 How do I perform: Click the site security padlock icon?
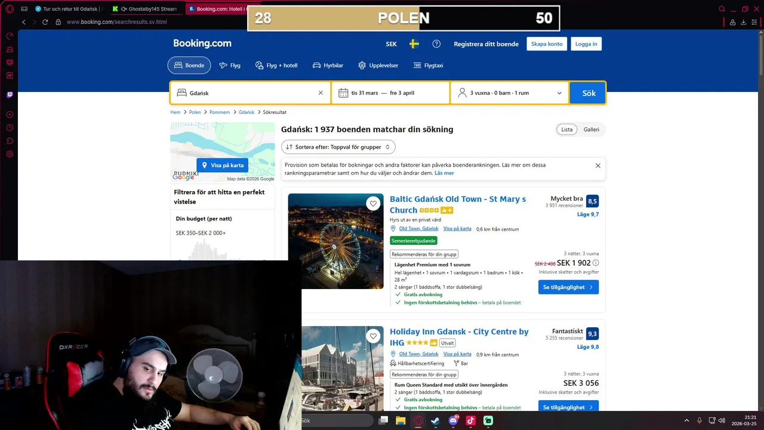[58, 22]
